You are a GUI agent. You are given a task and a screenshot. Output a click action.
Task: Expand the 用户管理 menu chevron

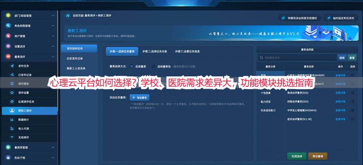coord(53,36)
